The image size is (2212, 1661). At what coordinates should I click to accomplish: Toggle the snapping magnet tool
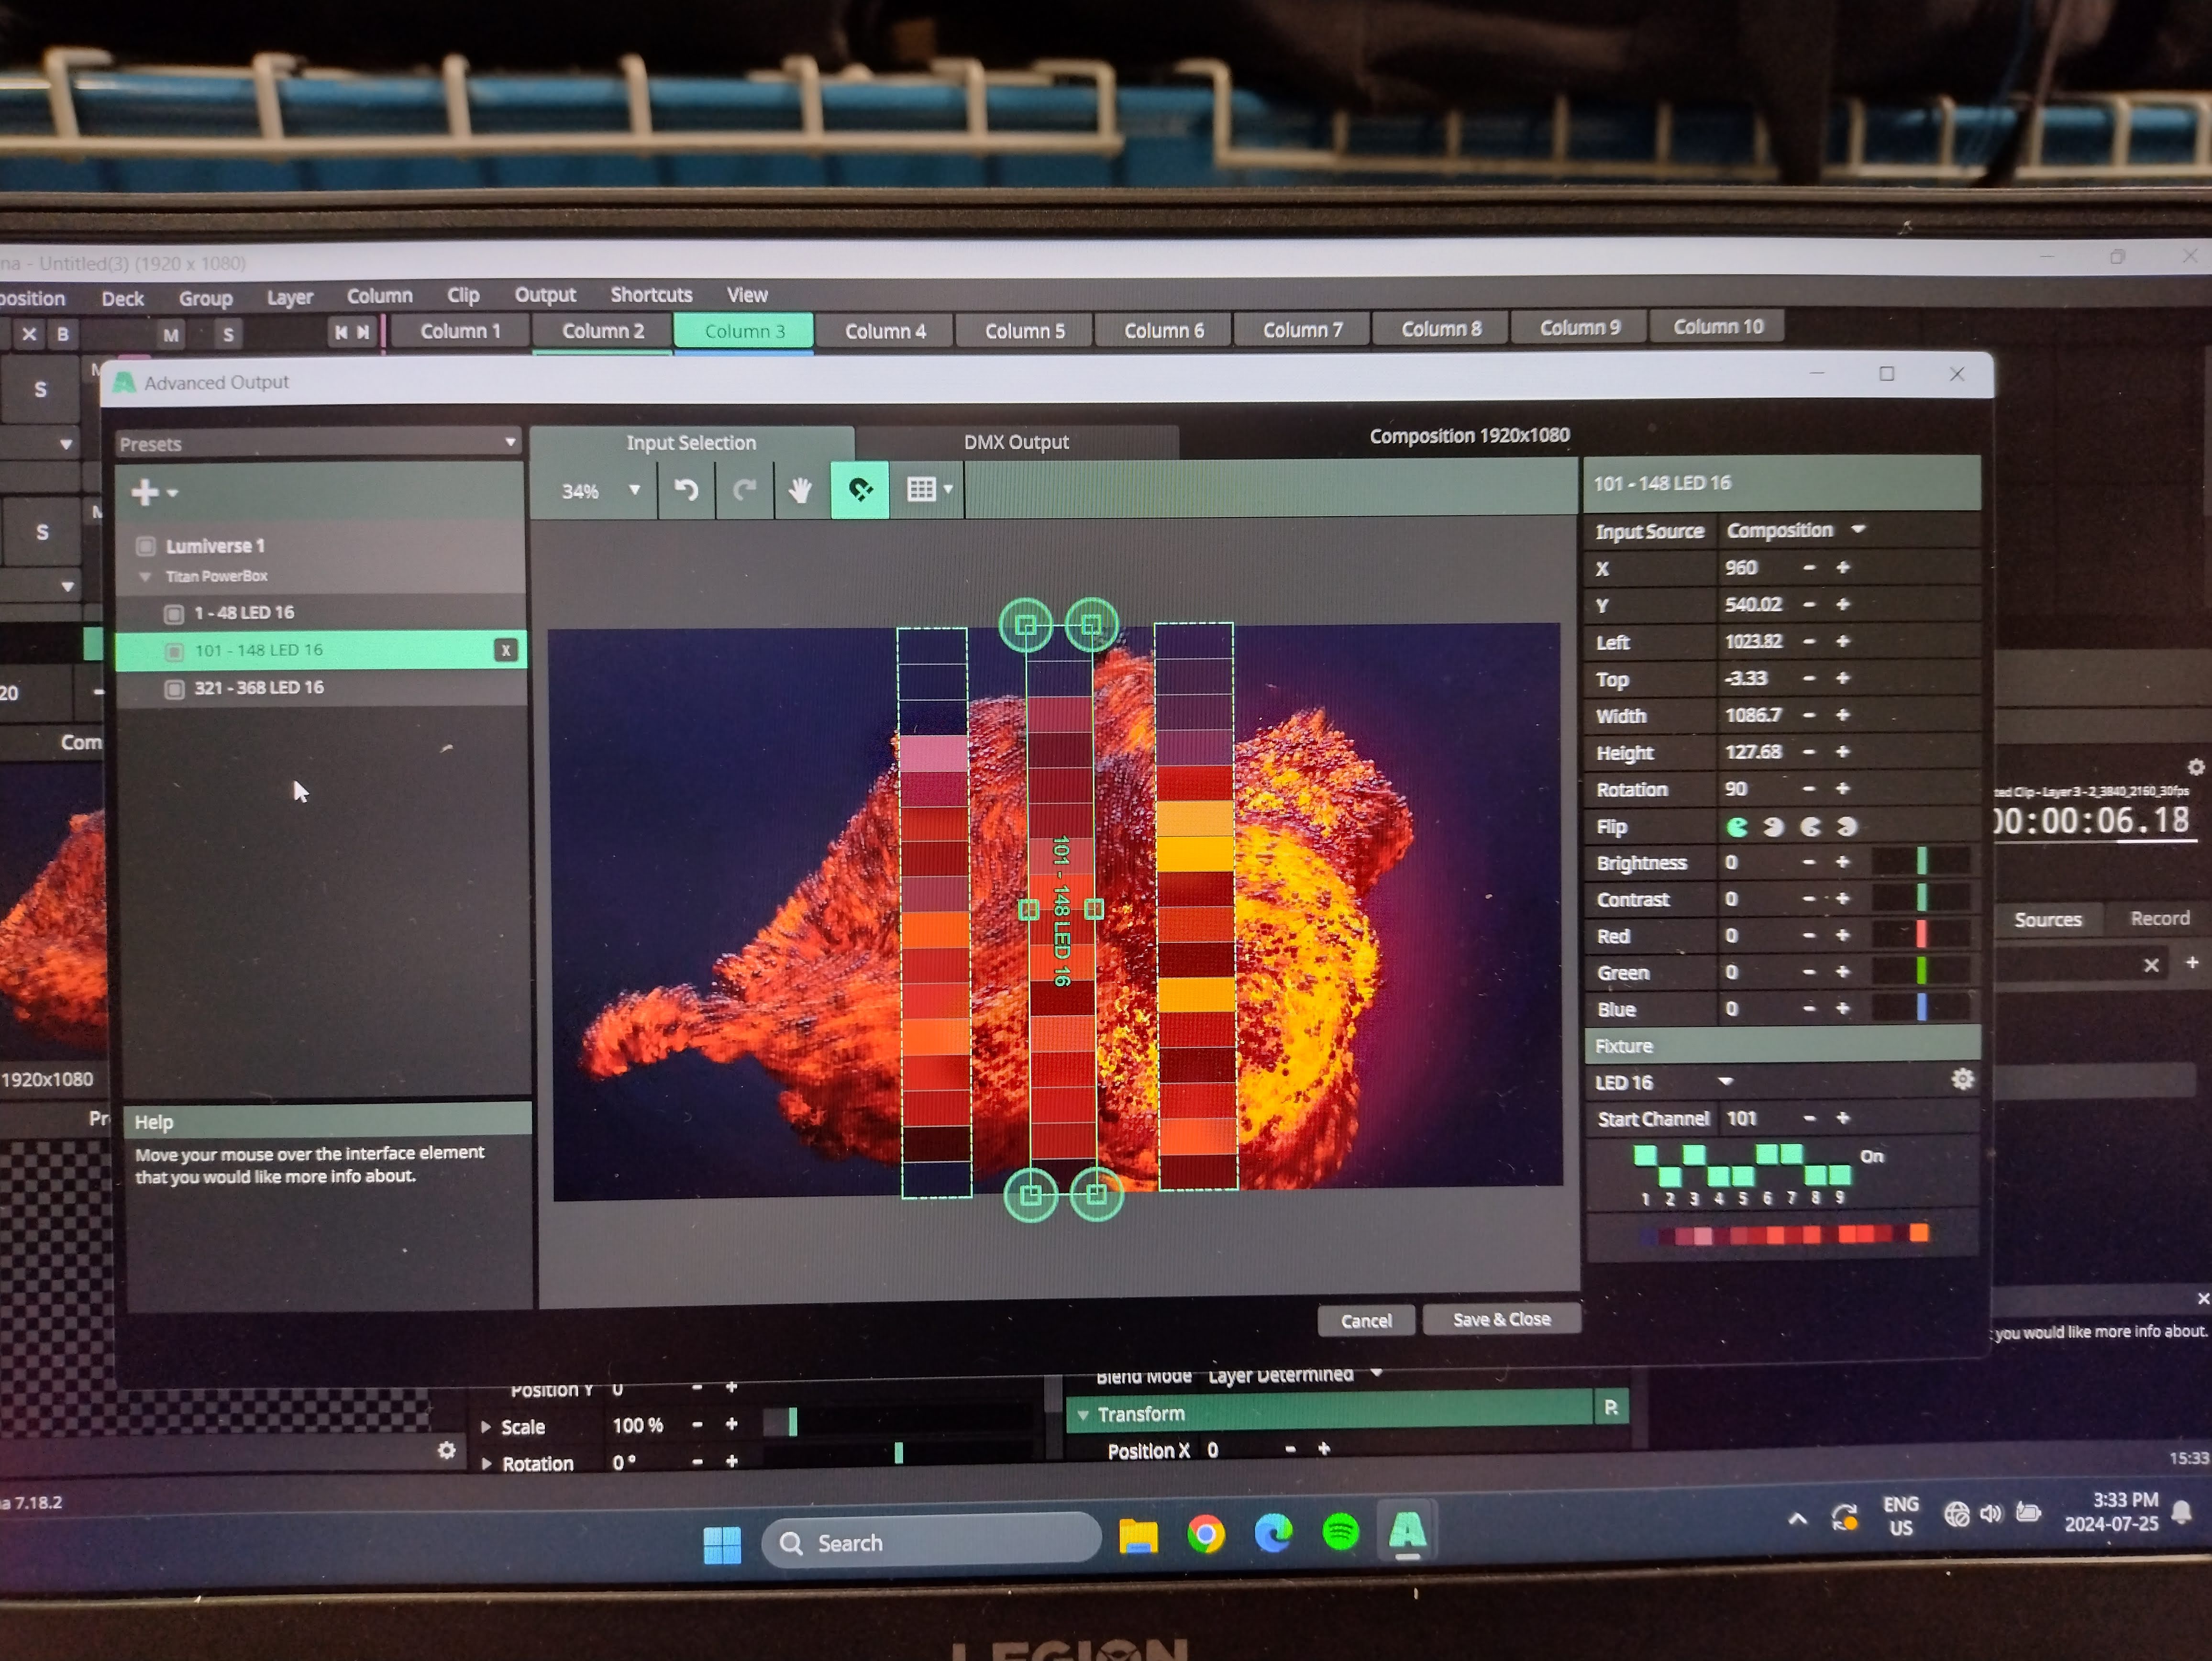click(x=859, y=490)
